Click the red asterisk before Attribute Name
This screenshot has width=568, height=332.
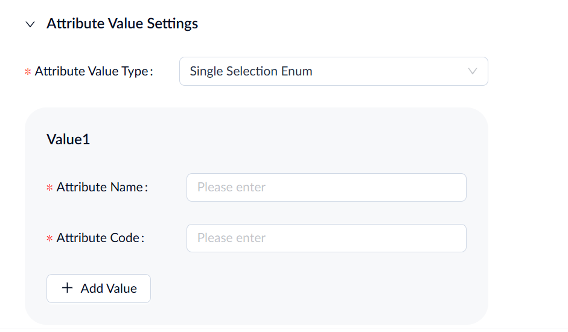49,188
